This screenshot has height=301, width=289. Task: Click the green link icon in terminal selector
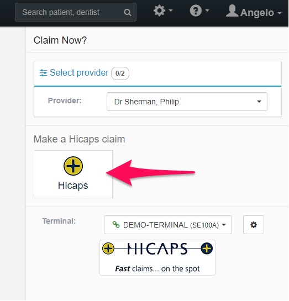[116, 225]
